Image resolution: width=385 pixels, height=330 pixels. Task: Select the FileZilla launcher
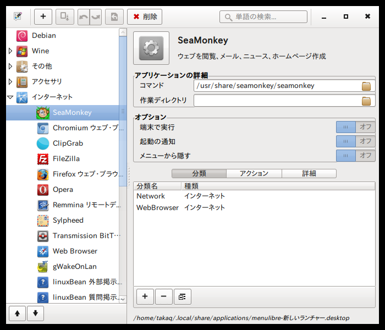coord(63,159)
